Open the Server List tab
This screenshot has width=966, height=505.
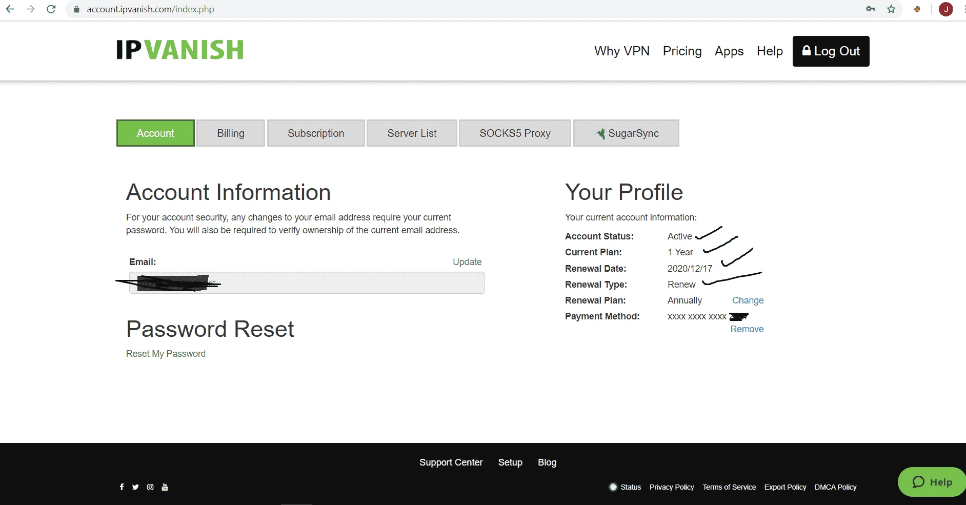pos(412,133)
